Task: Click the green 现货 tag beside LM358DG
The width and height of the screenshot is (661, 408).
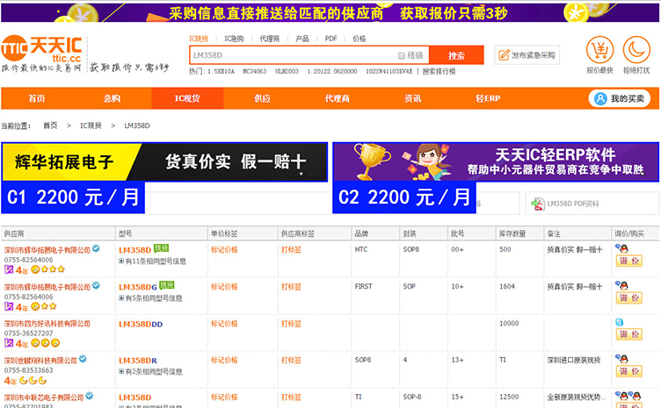Action: [x=166, y=285]
